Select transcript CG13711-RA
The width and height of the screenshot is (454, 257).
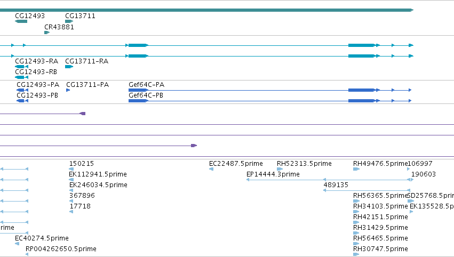[x=69, y=67]
